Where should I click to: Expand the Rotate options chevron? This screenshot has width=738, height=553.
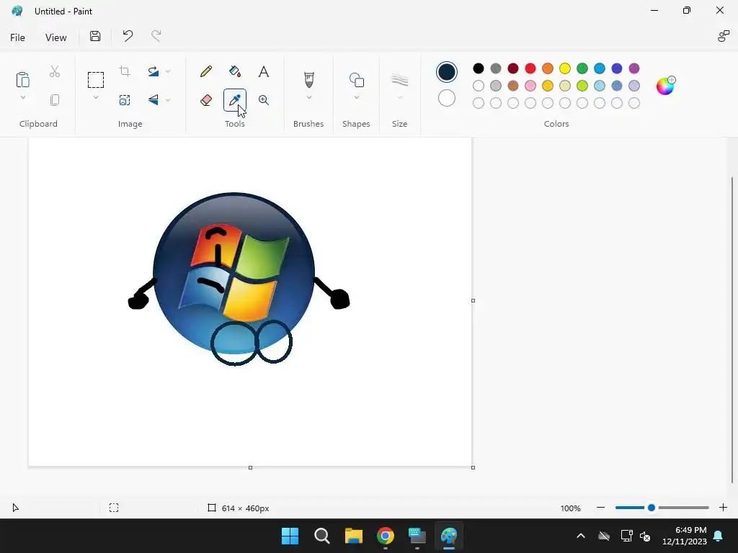pyautogui.click(x=168, y=71)
